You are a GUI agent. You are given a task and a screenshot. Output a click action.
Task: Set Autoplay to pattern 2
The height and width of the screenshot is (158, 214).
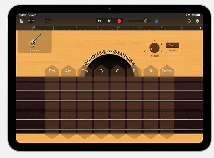[154, 40]
